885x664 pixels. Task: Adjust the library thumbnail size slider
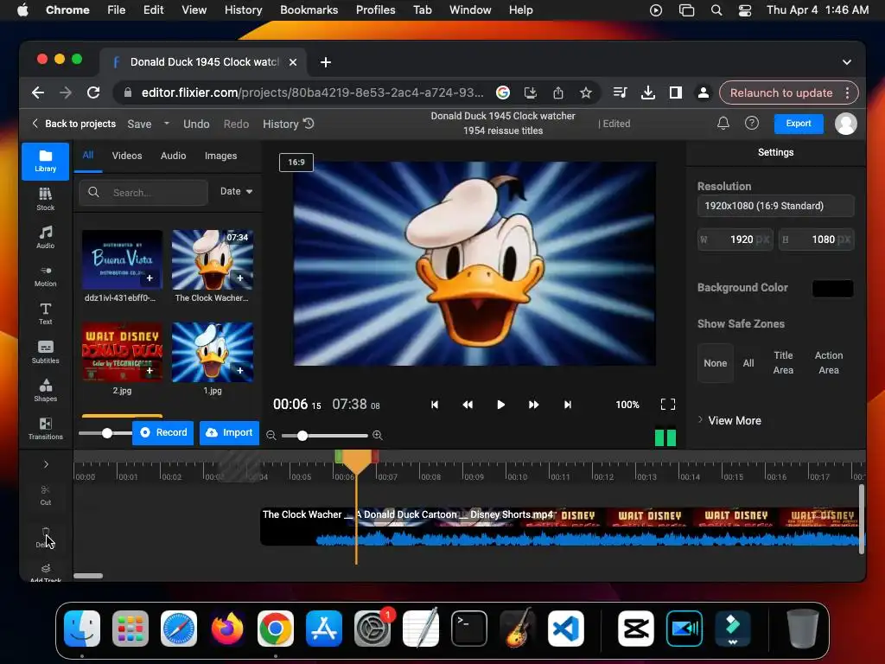105,433
